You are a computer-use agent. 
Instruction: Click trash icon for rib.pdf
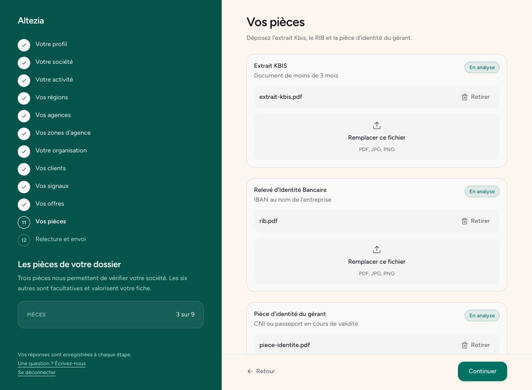[x=465, y=221]
